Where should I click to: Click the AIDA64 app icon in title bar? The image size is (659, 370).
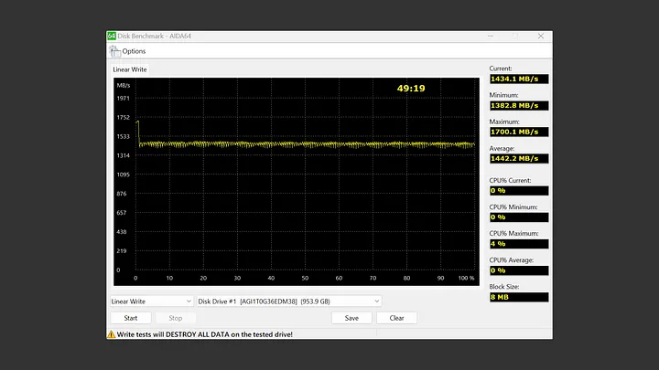pos(112,37)
